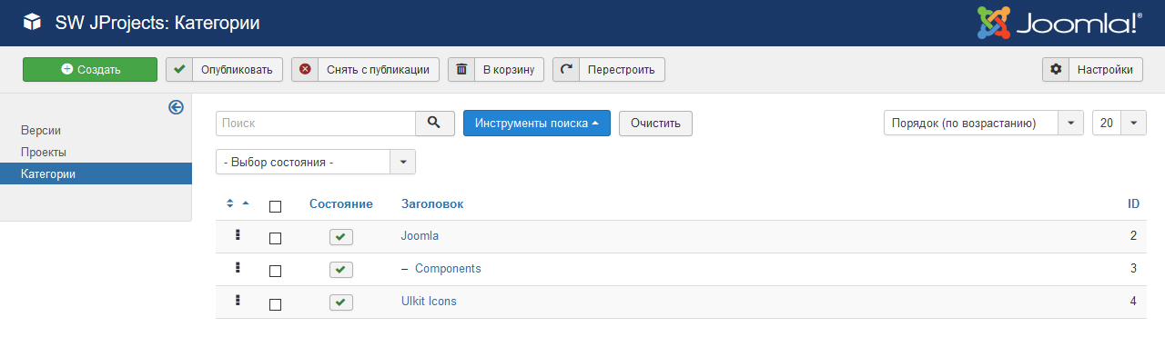Sort by Заголовок column
Screen dimensions: 1165x337
pyautogui.click(x=432, y=204)
